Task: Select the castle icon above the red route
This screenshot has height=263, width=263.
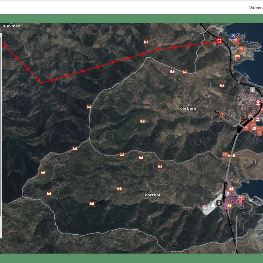Action: point(147,42)
